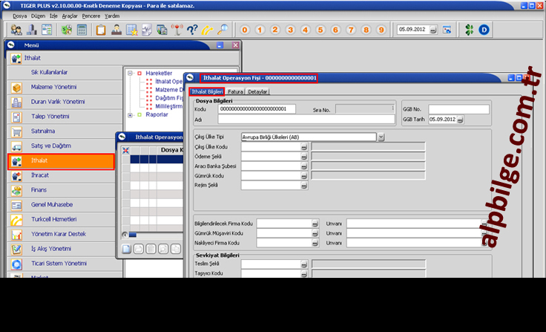Open the Finans module icon
Screen dimensions: 546x332
coord(16,190)
